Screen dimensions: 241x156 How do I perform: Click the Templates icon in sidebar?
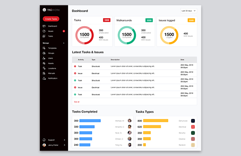44,48
